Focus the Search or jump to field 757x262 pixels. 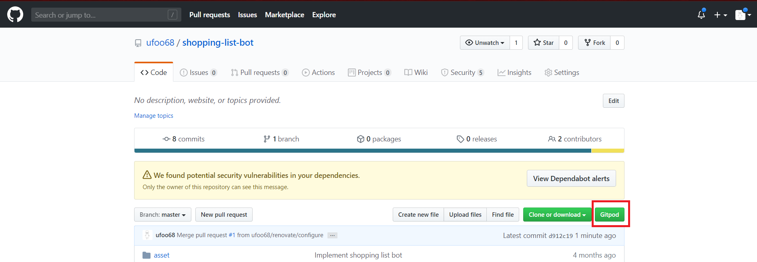106,15
